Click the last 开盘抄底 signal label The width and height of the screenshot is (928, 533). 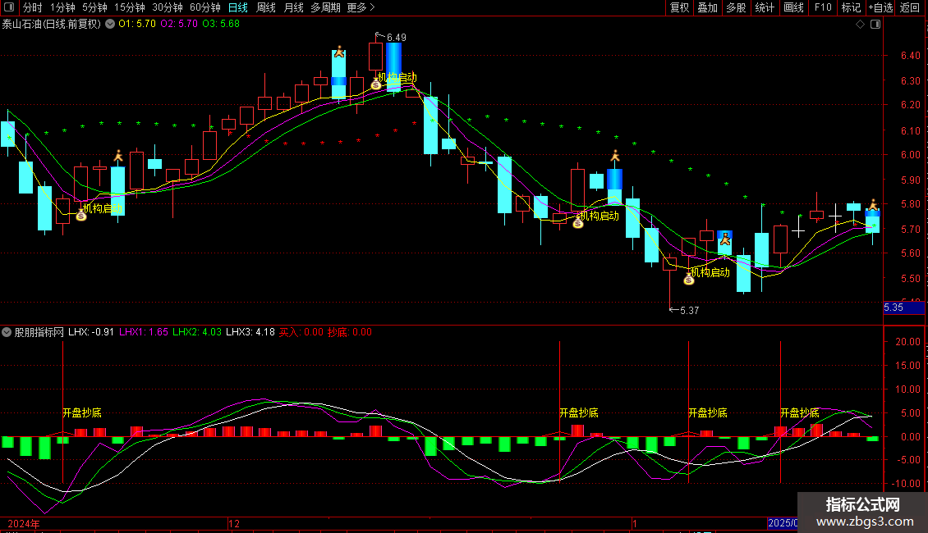800,412
